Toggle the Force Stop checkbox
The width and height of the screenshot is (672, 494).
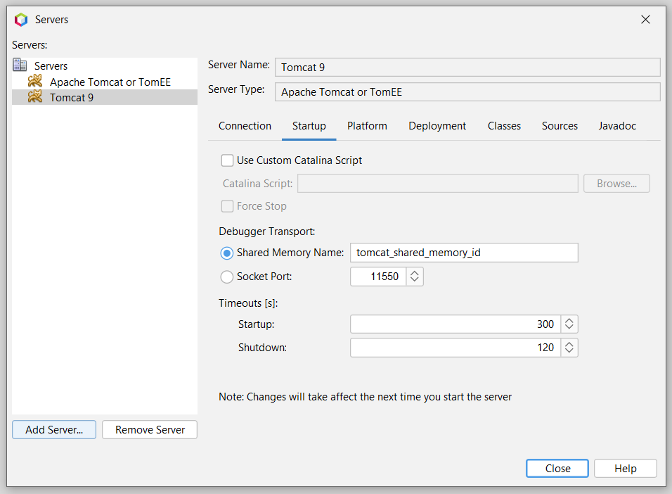click(x=227, y=206)
